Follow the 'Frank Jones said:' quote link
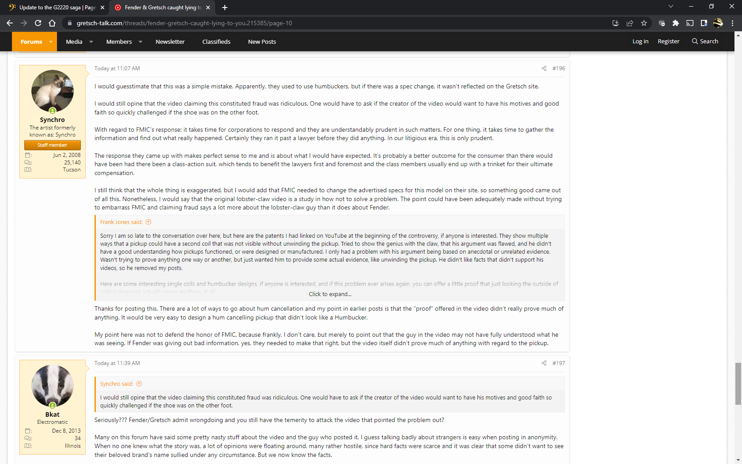 [x=121, y=222]
